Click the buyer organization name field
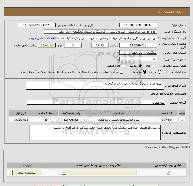Screen dimensions: 193x186 pos(101,32)
